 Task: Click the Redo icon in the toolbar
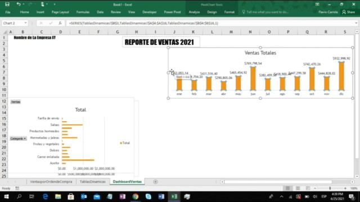coord(30,4)
